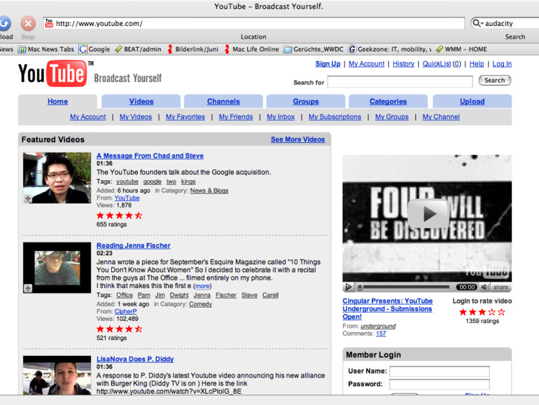The height and width of the screenshot is (405, 539).
Task: Open WMM - HOME bookmark
Action: [461, 49]
